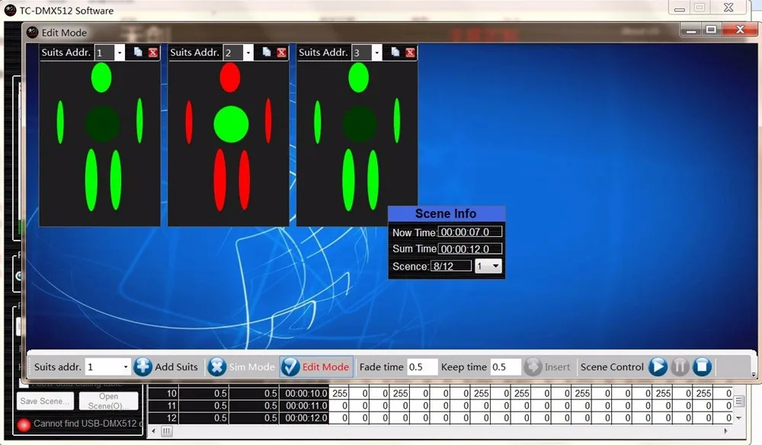The height and width of the screenshot is (445, 762).
Task: Toggle the green torso light on suit 2
Action: [x=231, y=123]
